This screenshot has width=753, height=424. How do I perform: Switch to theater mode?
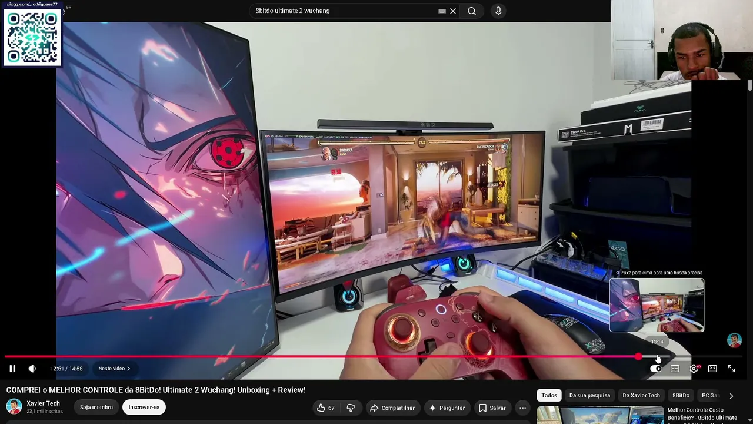712,369
